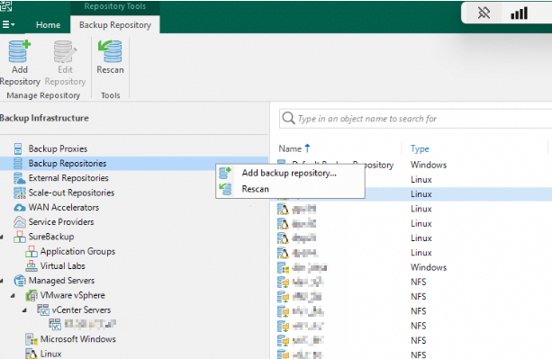Sort the list by Name column
This screenshot has height=359, width=552.
pyautogui.click(x=294, y=148)
